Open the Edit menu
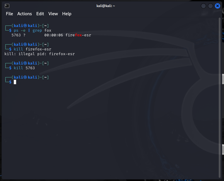Viewport: 224px width, 181px height. pos(40,14)
